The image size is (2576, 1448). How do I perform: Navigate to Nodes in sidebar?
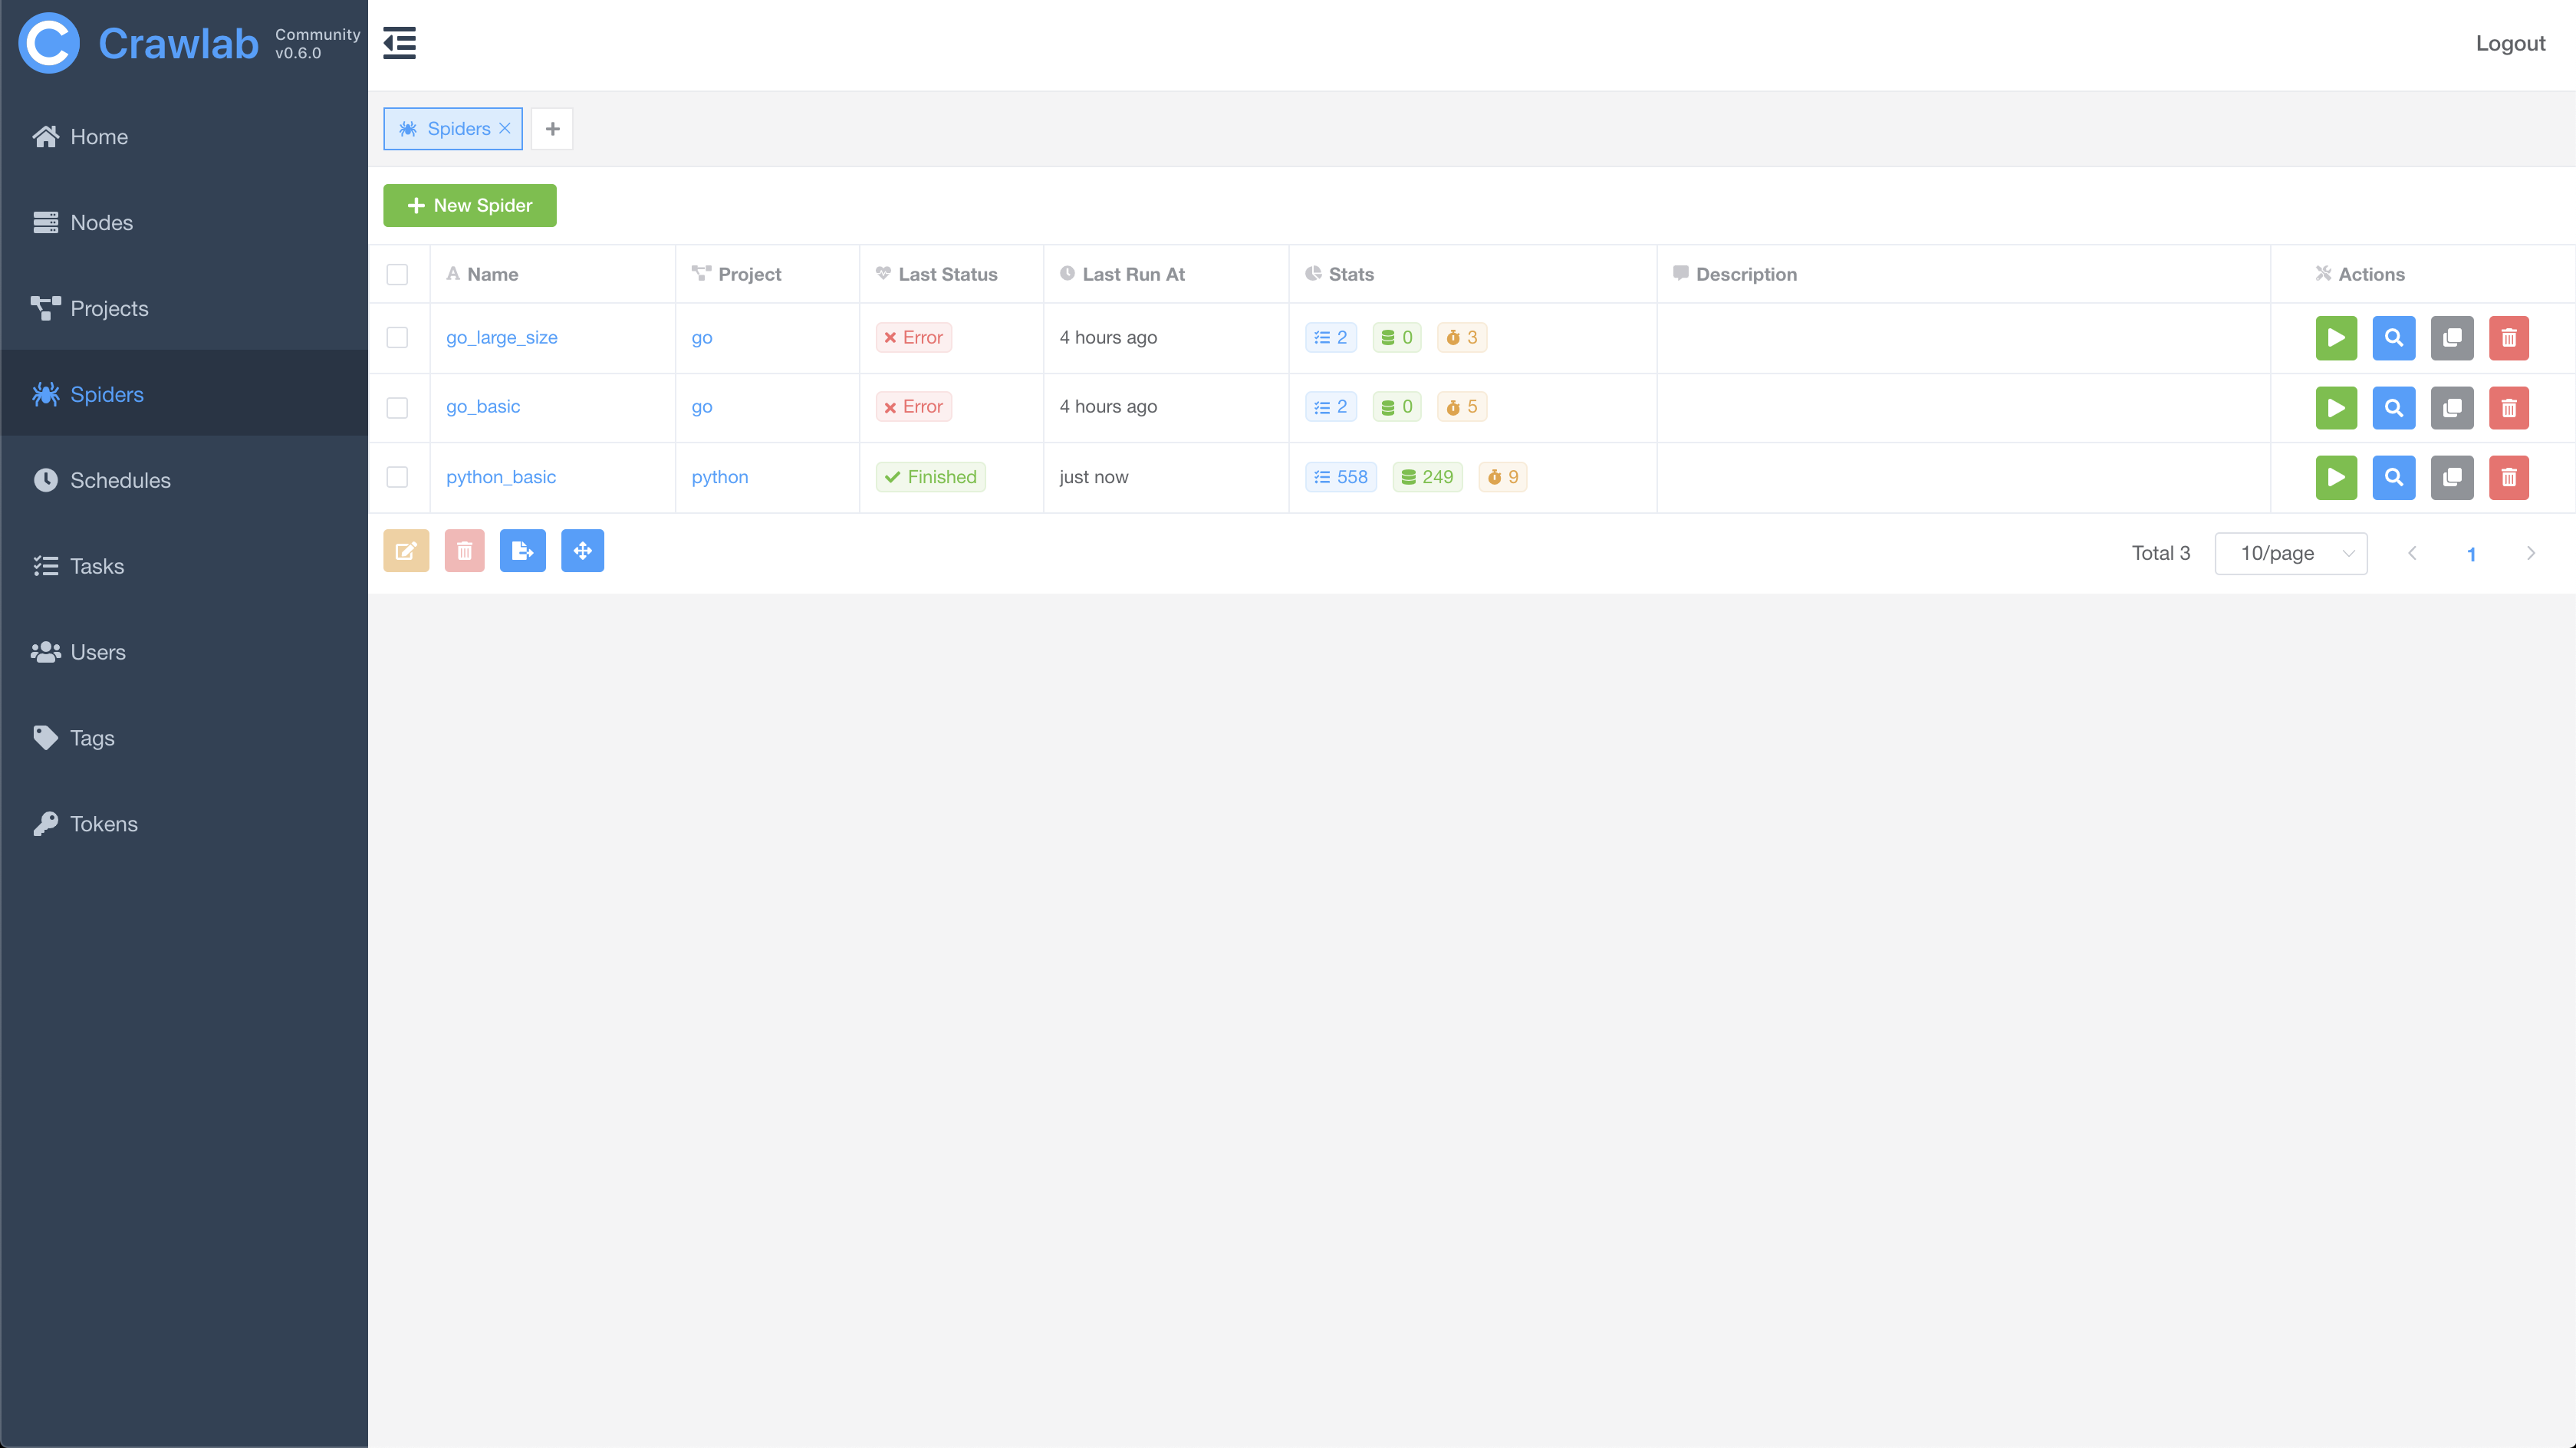coord(101,223)
